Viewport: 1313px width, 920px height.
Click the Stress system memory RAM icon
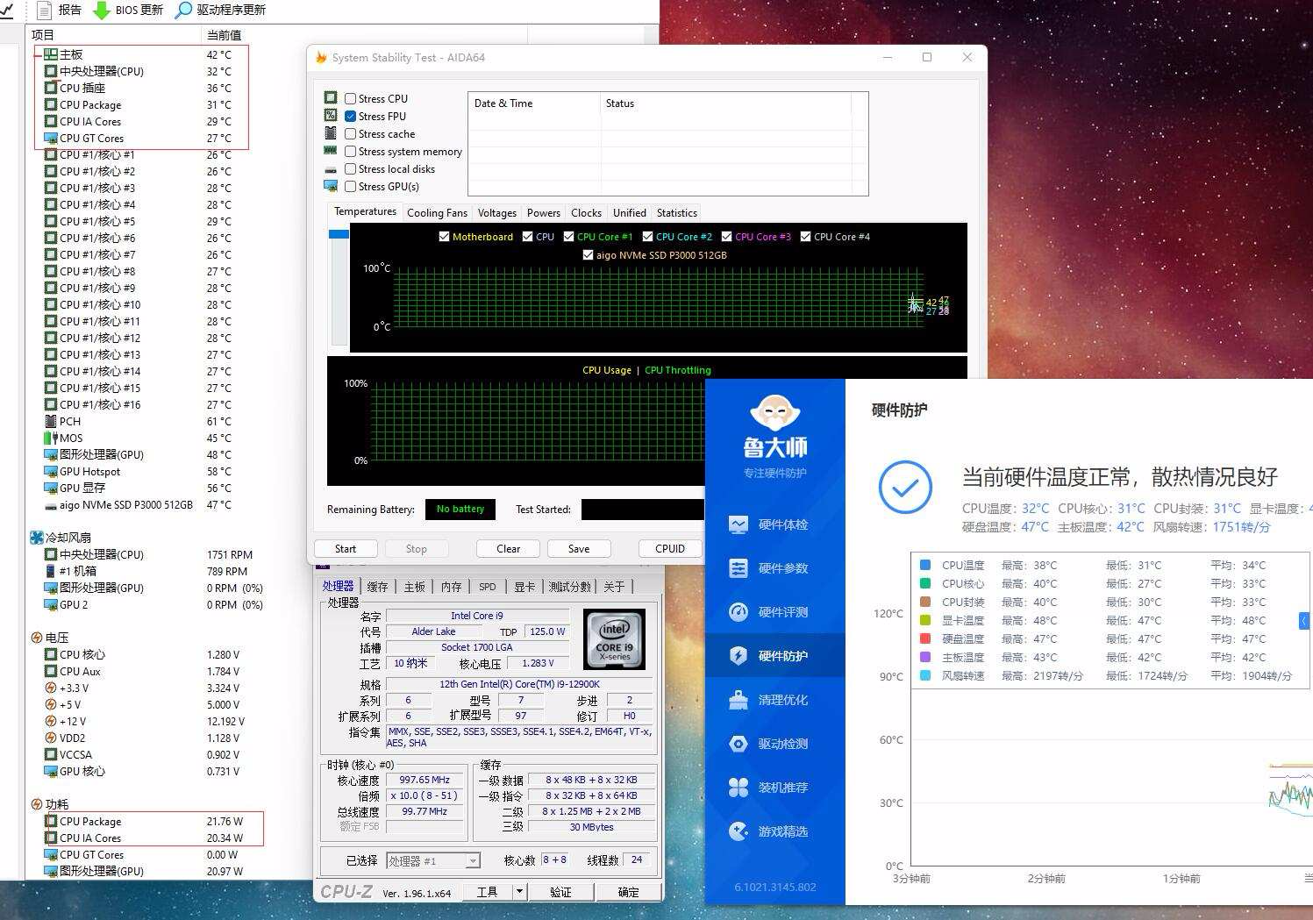331,151
